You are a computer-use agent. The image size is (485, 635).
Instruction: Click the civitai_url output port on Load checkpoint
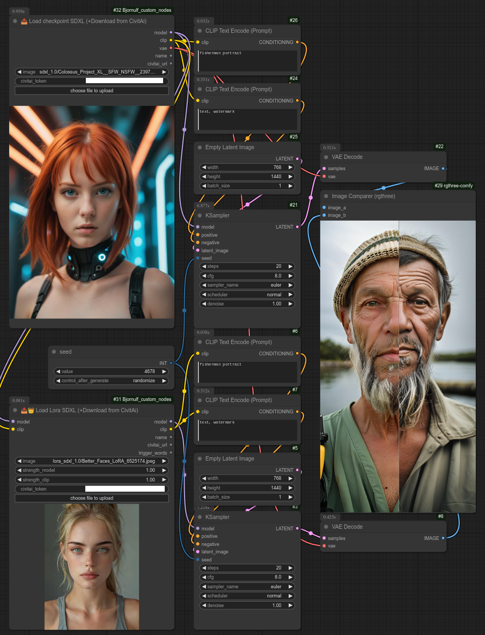[171, 63]
